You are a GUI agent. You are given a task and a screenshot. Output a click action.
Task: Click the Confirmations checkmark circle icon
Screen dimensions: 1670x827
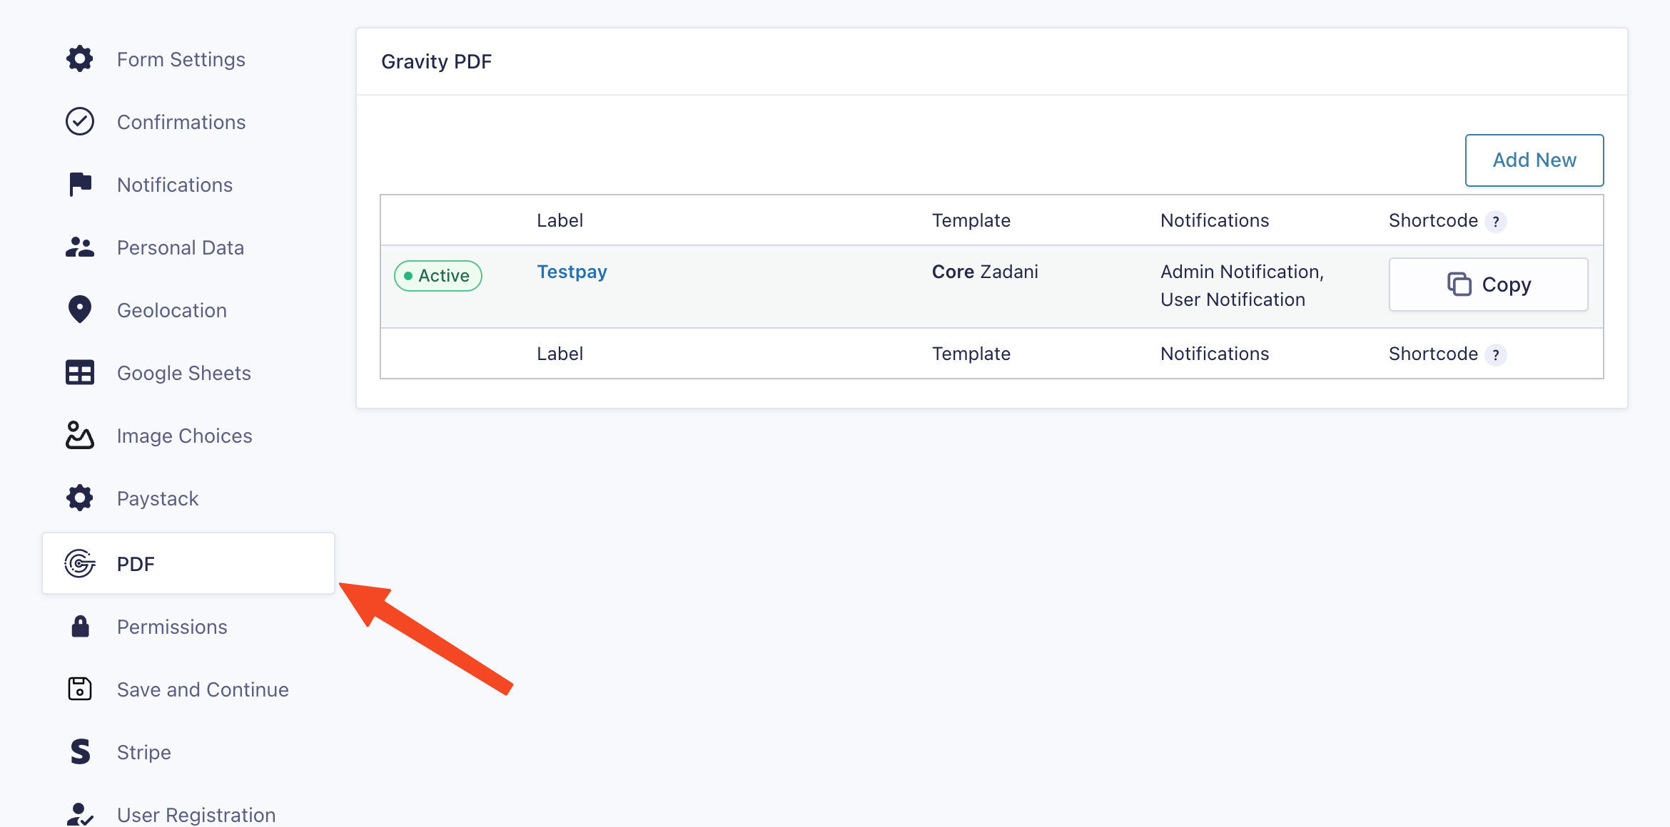(x=80, y=122)
